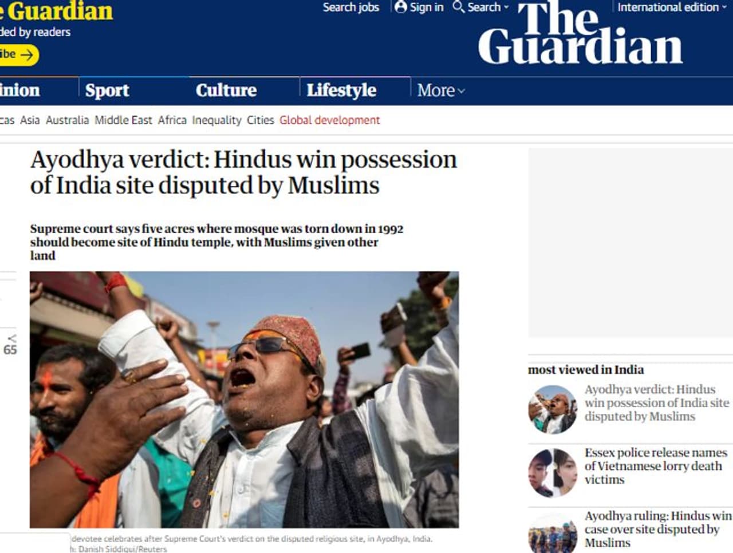Click the main celebrating devotee photo

(245, 400)
